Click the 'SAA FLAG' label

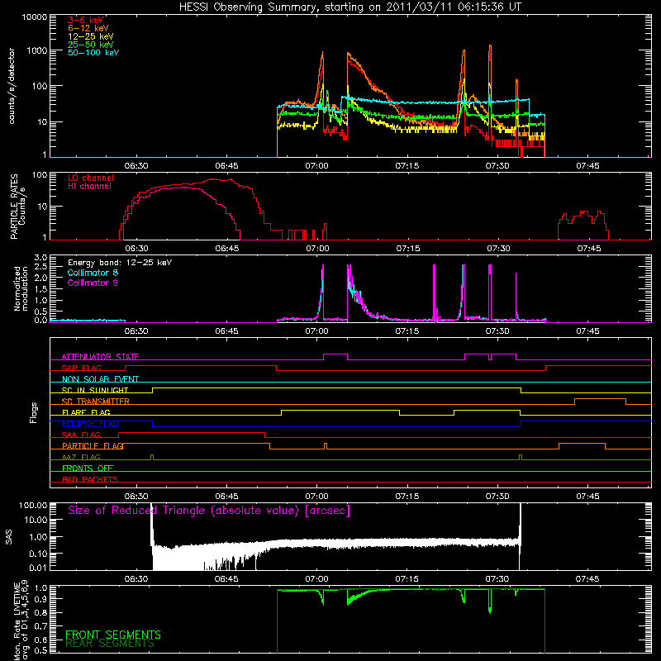(x=81, y=435)
